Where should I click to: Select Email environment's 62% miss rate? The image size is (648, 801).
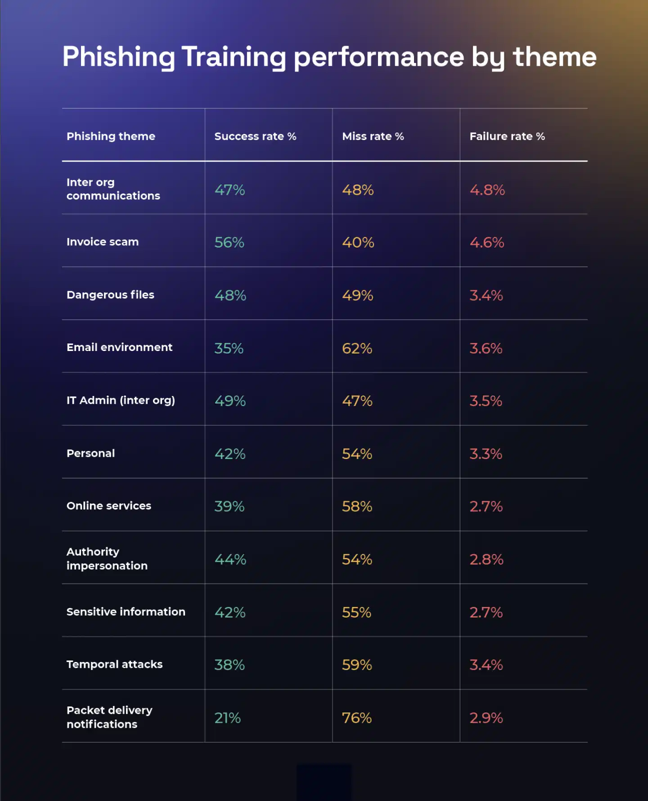click(x=357, y=348)
